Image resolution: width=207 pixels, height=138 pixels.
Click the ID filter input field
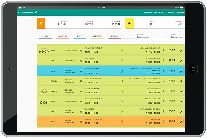(129, 37)
